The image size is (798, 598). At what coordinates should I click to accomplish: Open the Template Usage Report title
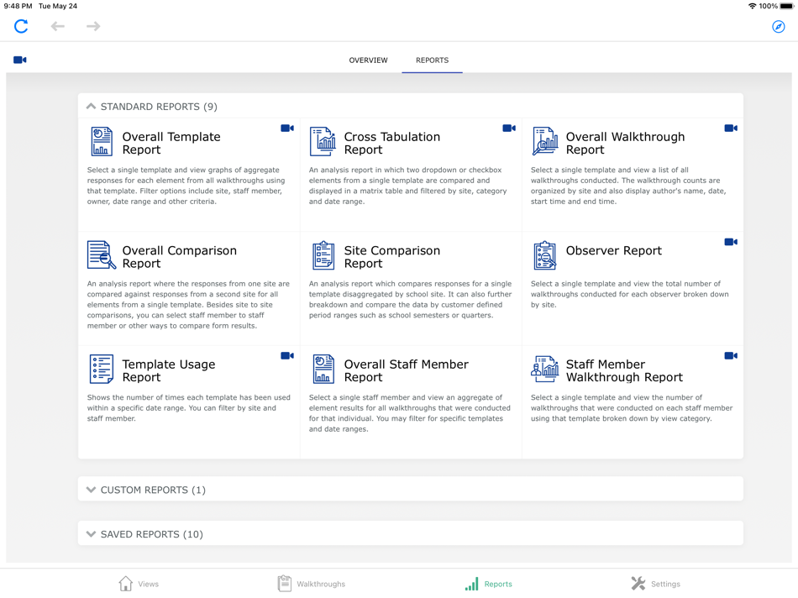169,370
